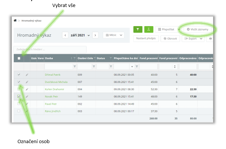Go to next month arrow
Viewport: 226px width, 149px height.
coord(95,35)
